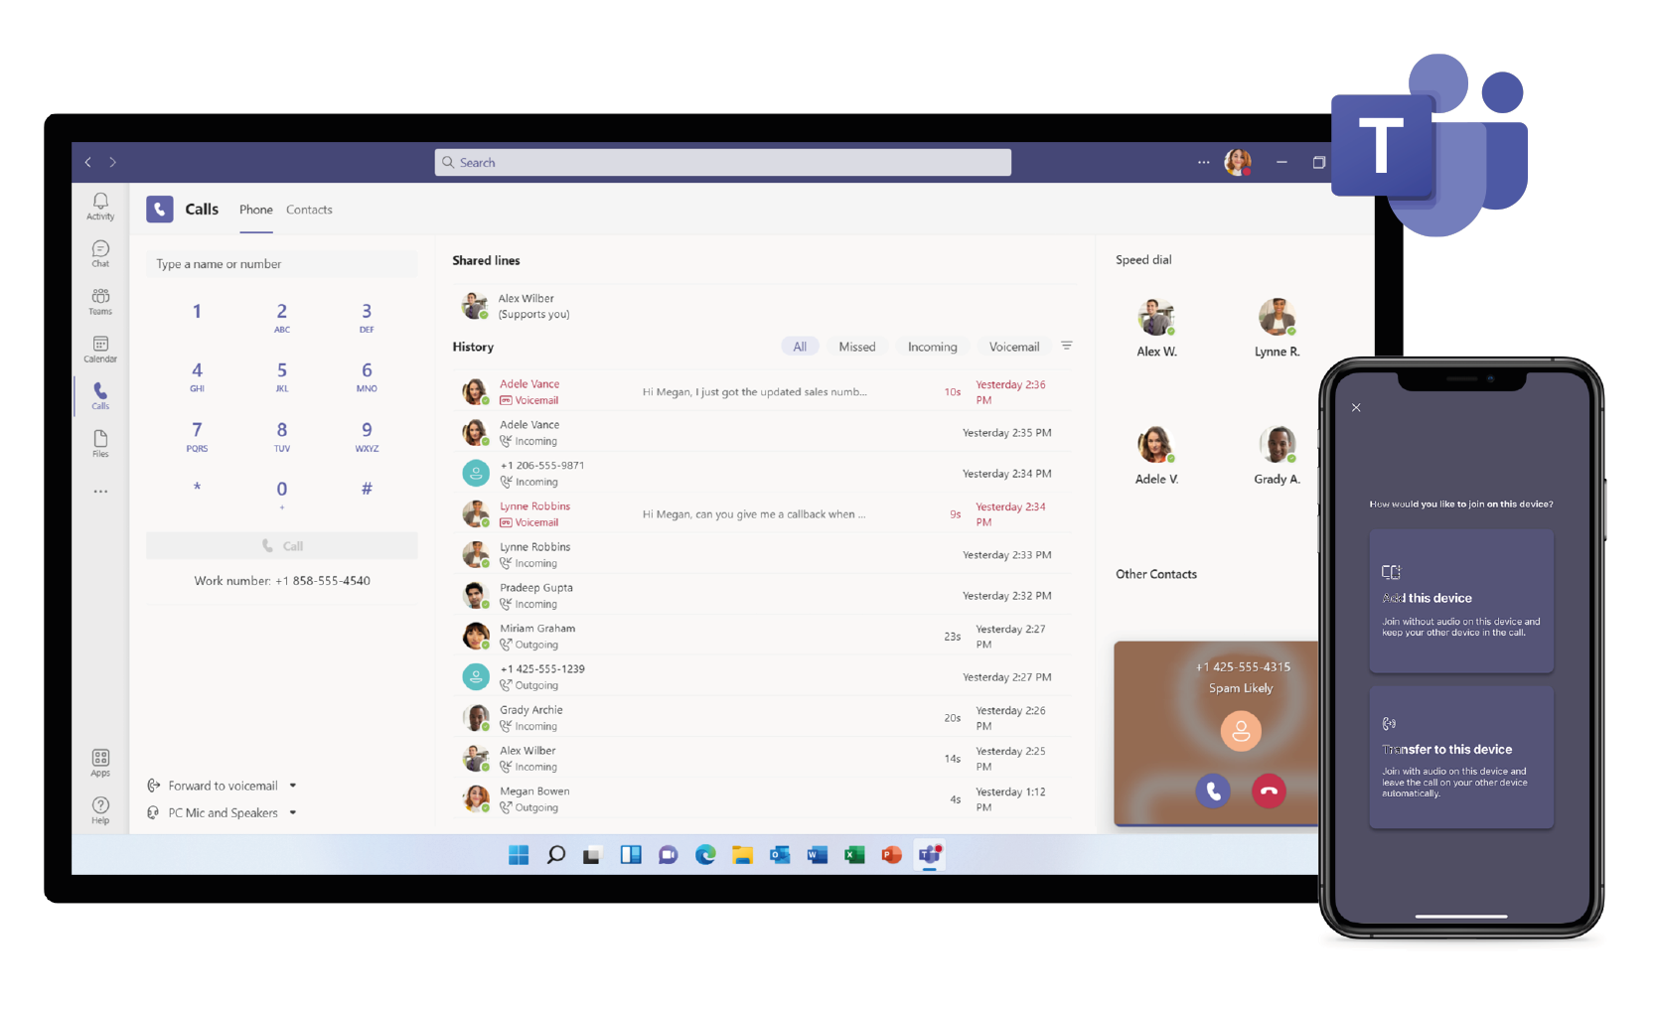
Task: Open the Calendar
Action: click(x=99, y=348)
